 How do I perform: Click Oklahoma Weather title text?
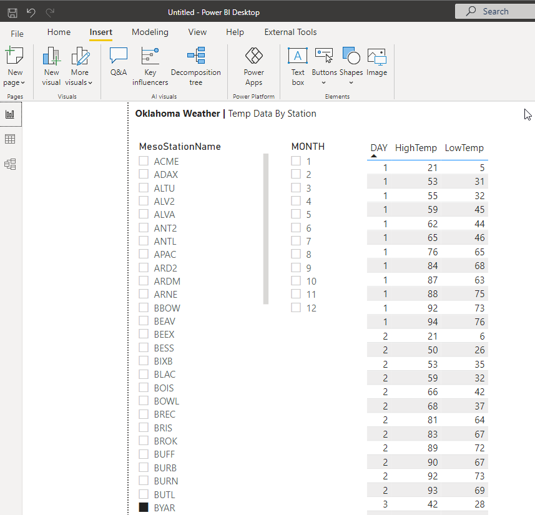177,114
